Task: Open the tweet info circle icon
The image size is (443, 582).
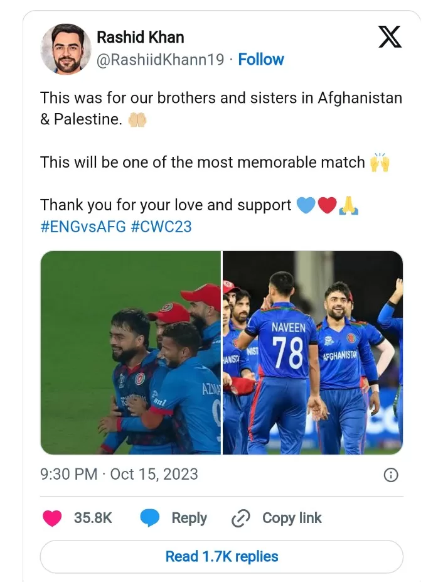Action: [x=390, y=475]
